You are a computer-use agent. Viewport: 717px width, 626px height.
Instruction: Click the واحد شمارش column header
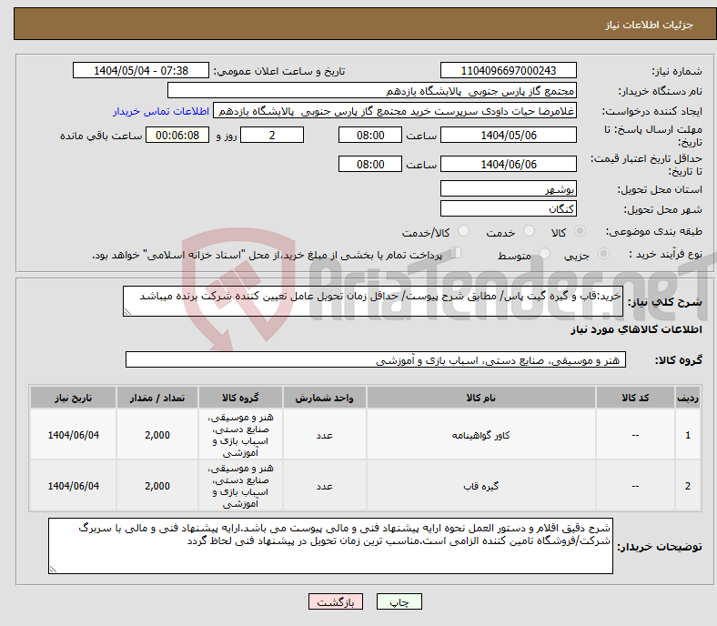tap(324, 398)
